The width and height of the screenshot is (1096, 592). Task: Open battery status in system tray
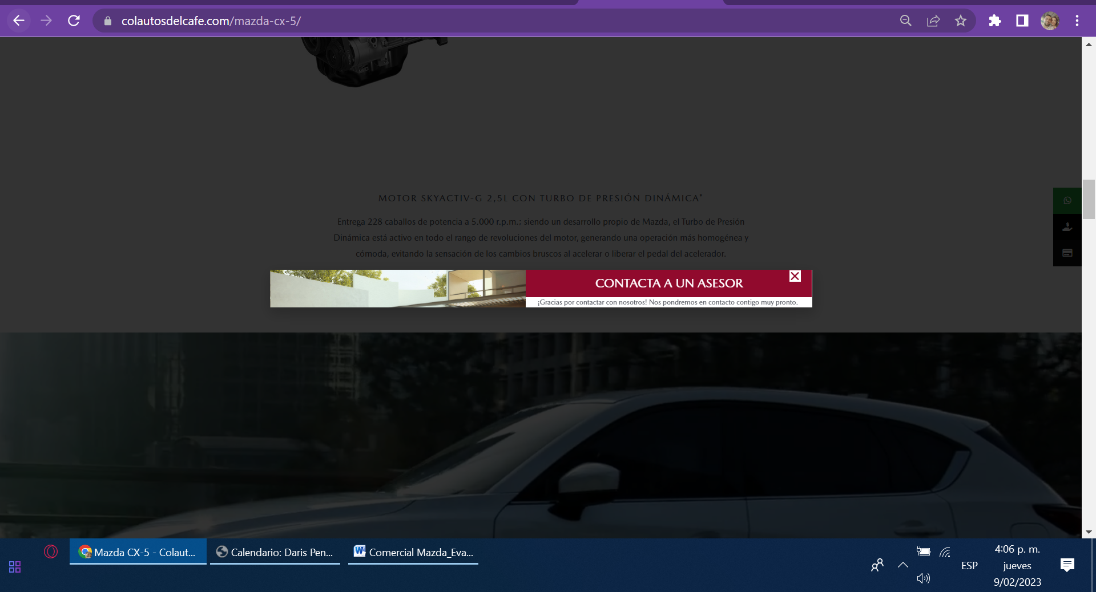(924, 552)
